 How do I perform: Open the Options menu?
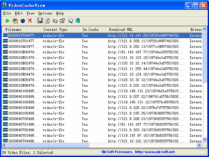tap(45, 13)
